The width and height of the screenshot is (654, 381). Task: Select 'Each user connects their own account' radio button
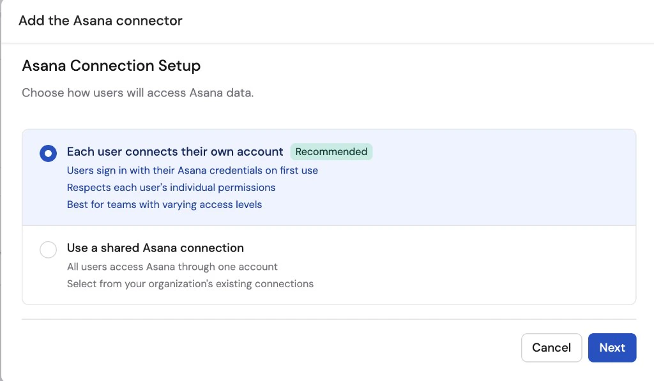(48, 153)
